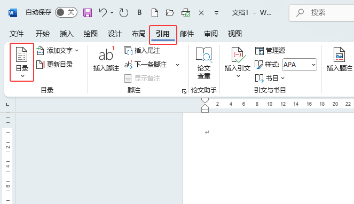Redo the last action
Image resolution: width=354 pixels, height=204 pixels.
(x=123, y=13)
